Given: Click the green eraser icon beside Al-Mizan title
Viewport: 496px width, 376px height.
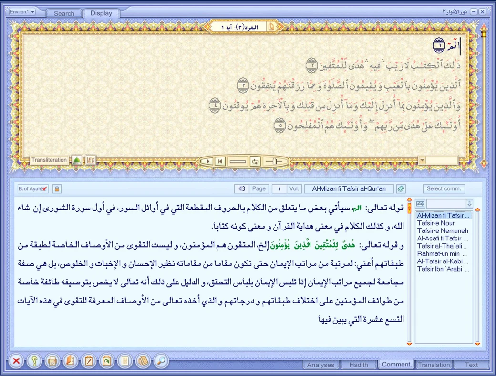Looking at the screenshot, I should [x=401, y=189].
